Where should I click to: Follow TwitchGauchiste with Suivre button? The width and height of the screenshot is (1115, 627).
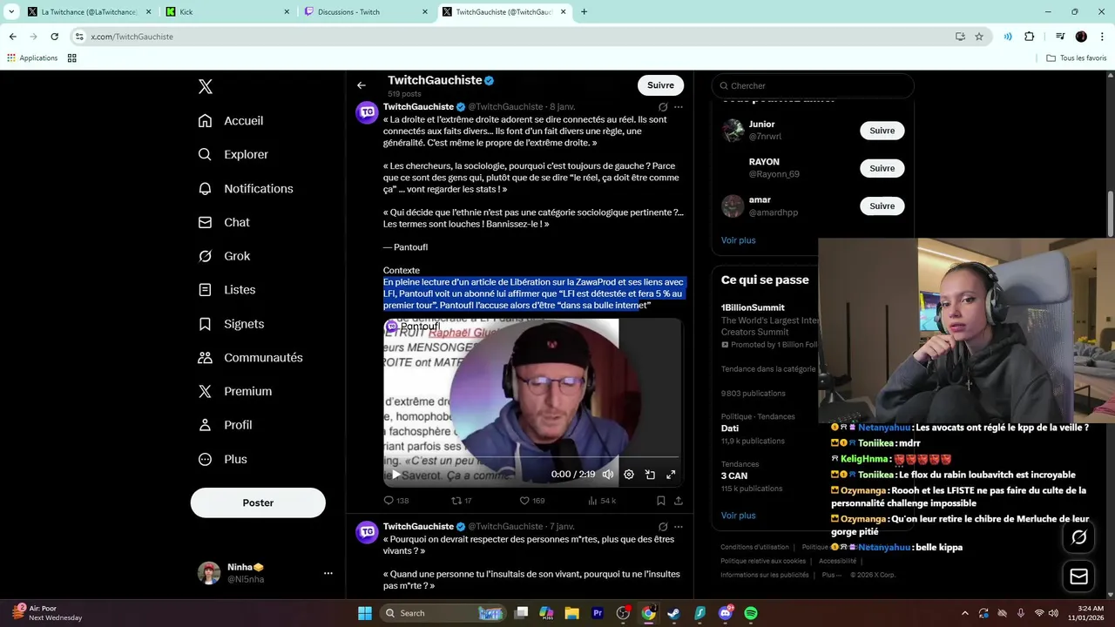pyautogui.click(x=660, y=85)
